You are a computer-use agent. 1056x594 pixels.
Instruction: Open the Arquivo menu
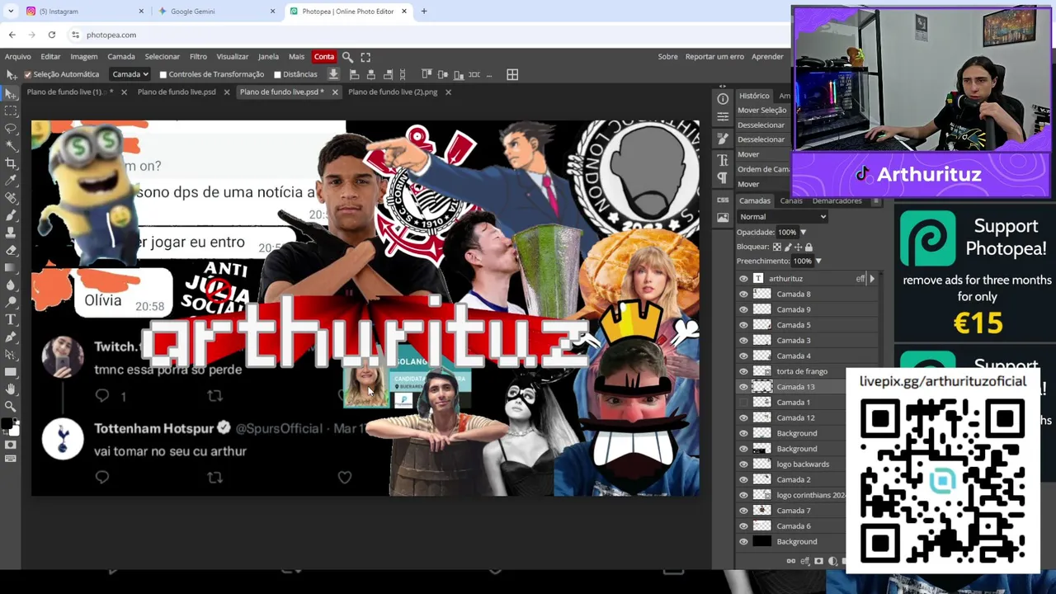point(17,57)
